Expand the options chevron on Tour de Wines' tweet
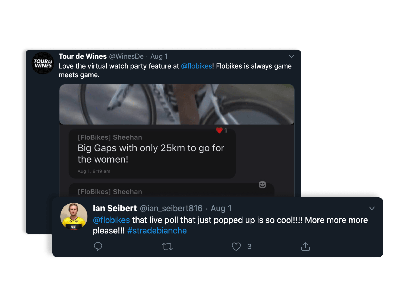Image resolution: width=409 pixels, height=307 pixels. (291, 56)
